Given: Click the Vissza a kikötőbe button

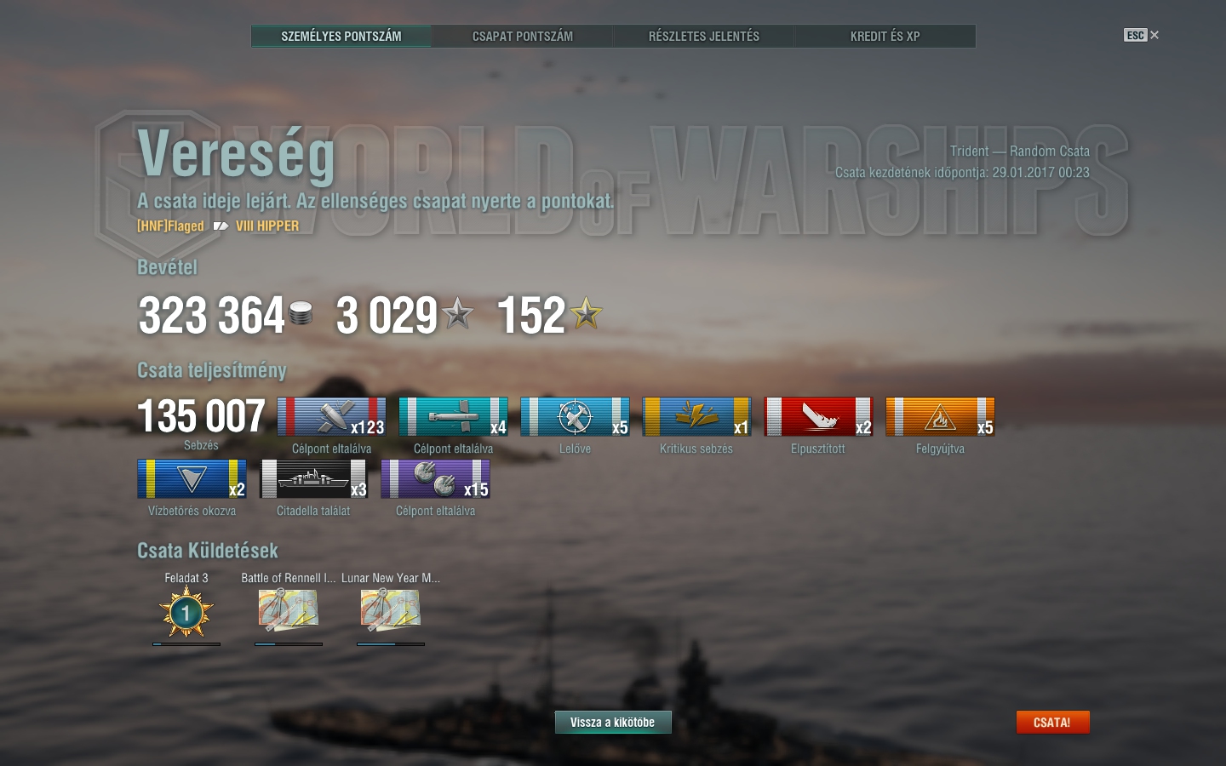Looking at the screenshot, I should tap(613, 722).
